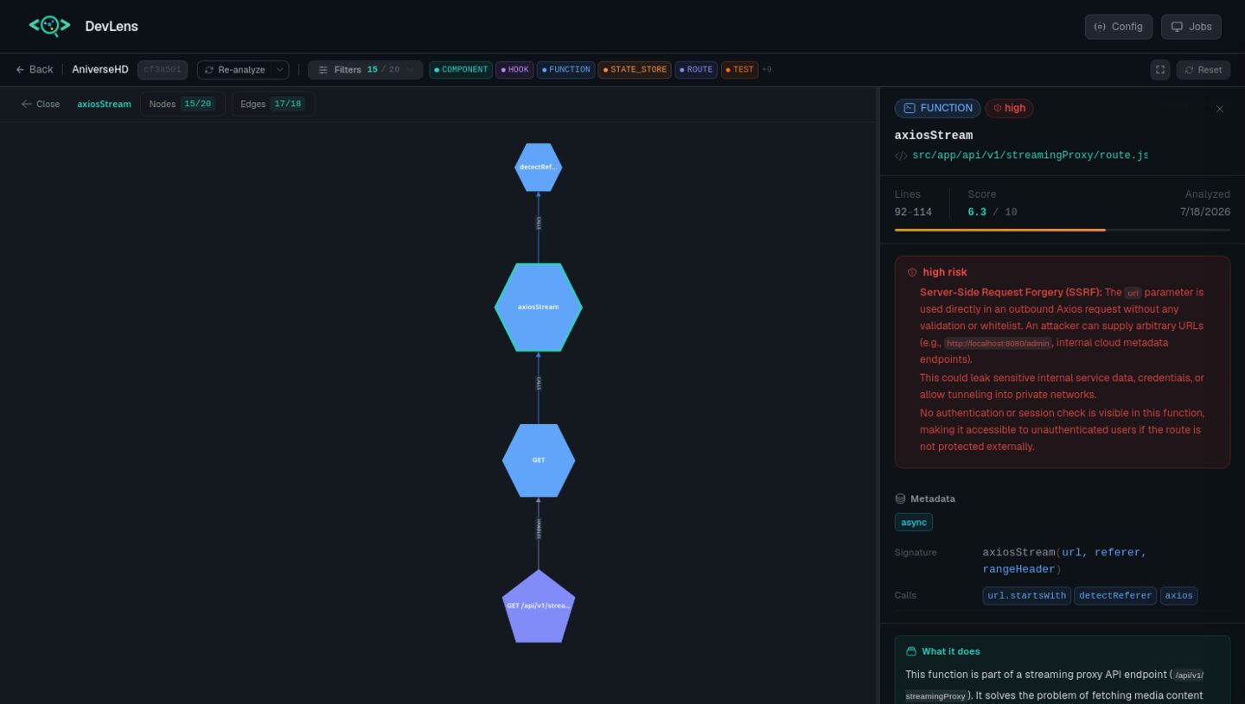Click the Edges 17/18 counter
The width and height of the screenshot is (1245, 704).
click(273, 104)
